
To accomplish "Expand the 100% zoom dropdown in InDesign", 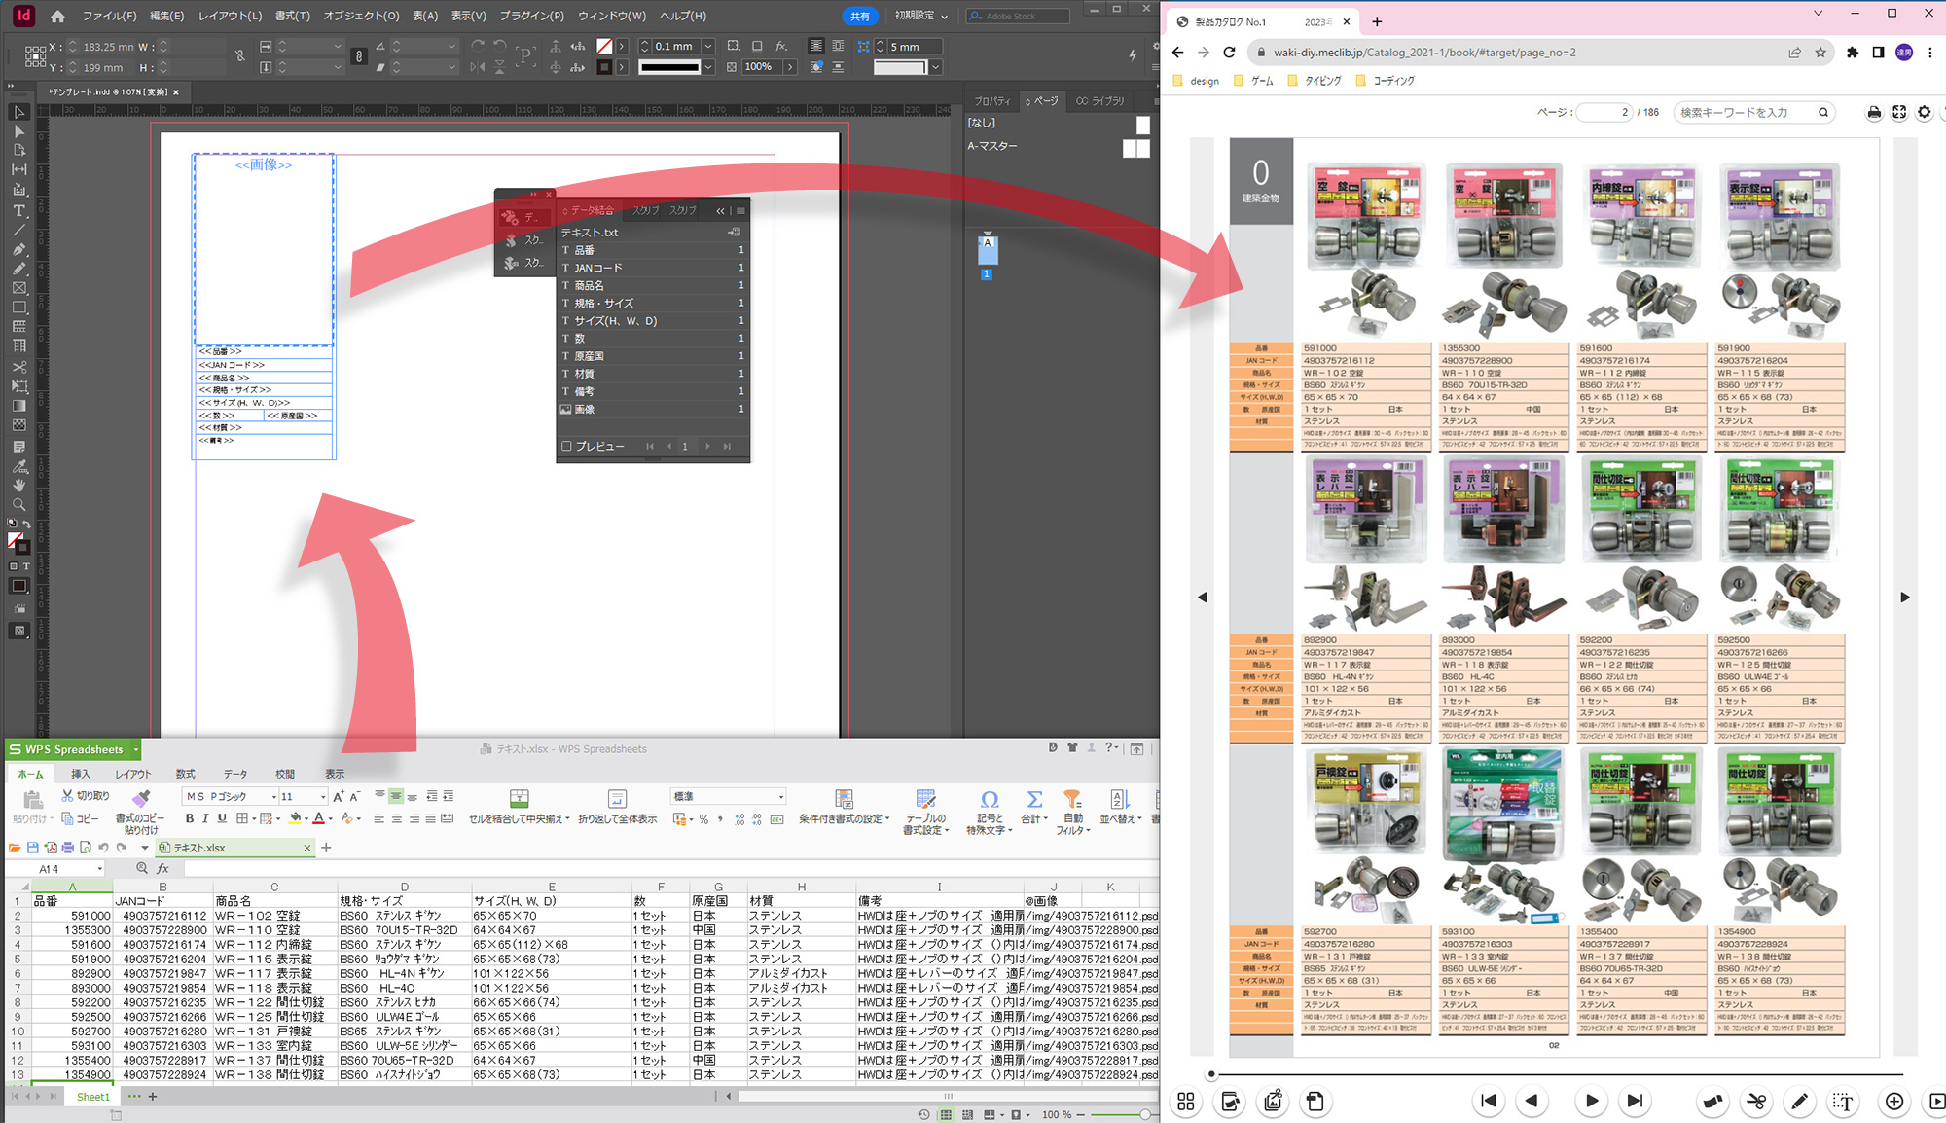I will 790,67.
